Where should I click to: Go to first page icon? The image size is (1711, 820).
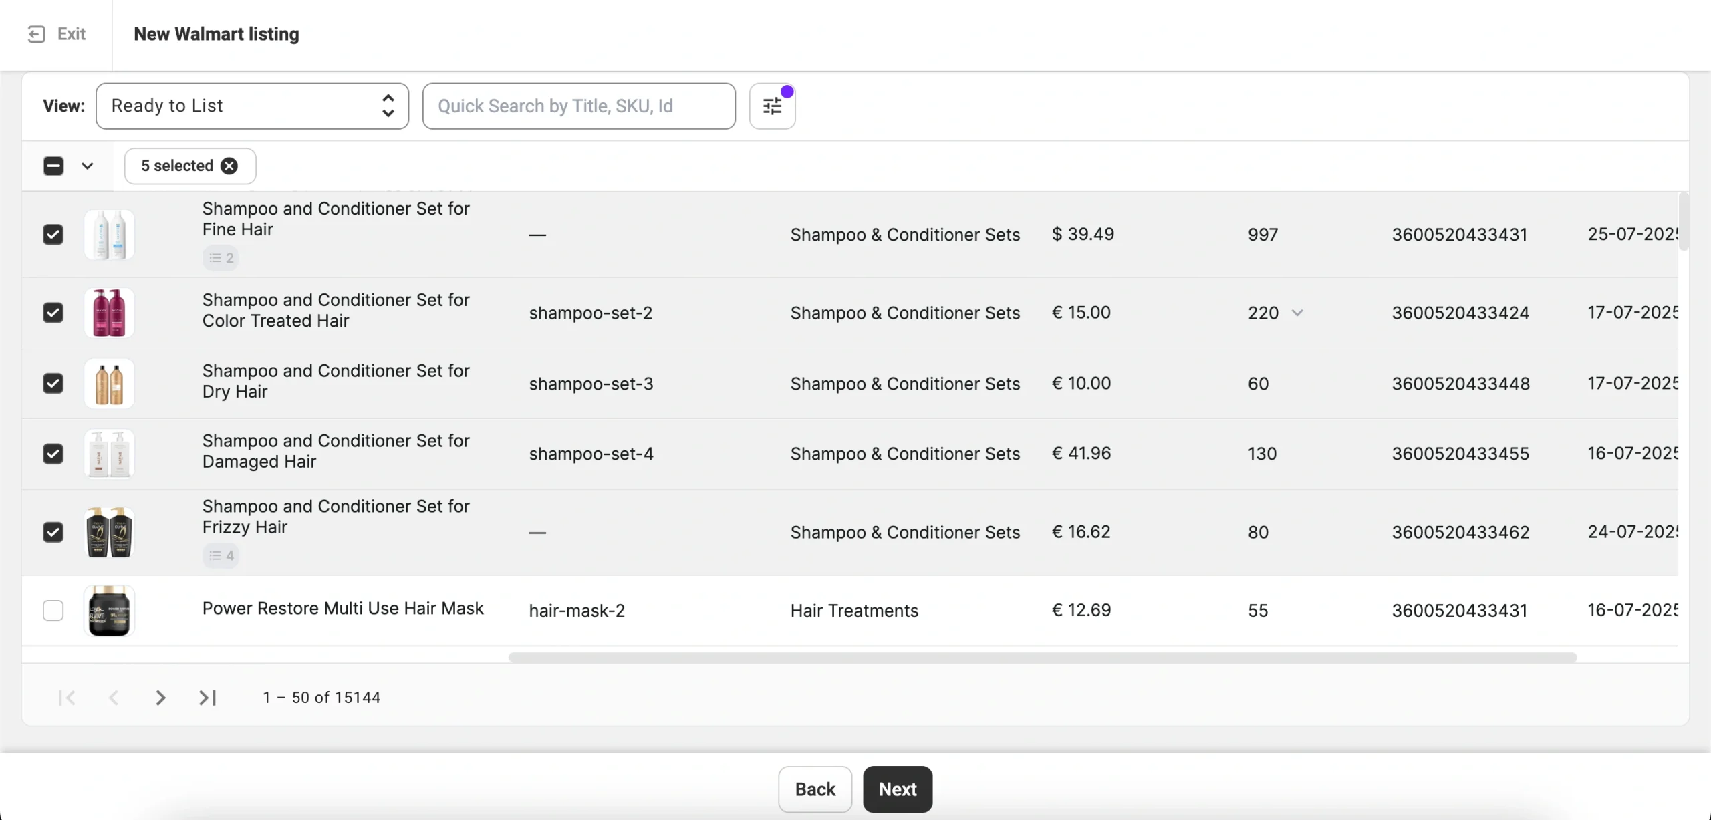pos(67,698)
